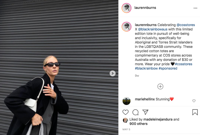Open the #sponsored hashtag
Screen dimensions: 200x135
point(168,68)
